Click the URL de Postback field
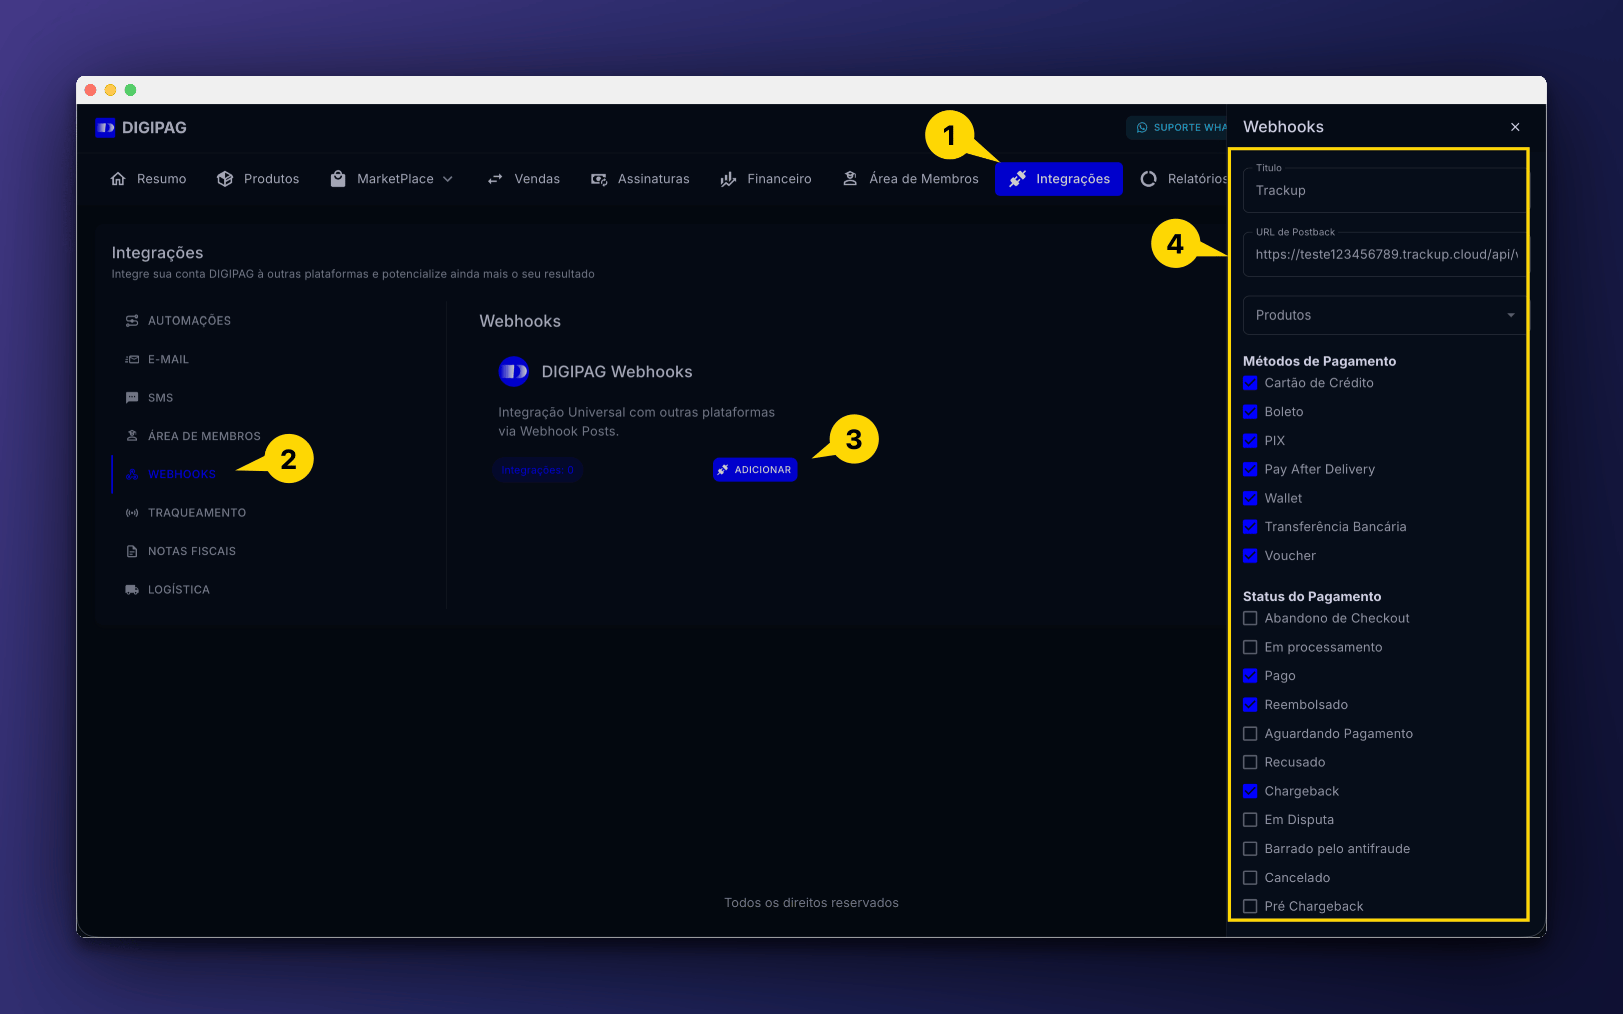This screenshot has width=1623, height=1014. pyautogui.click(x=1385, y=255)
